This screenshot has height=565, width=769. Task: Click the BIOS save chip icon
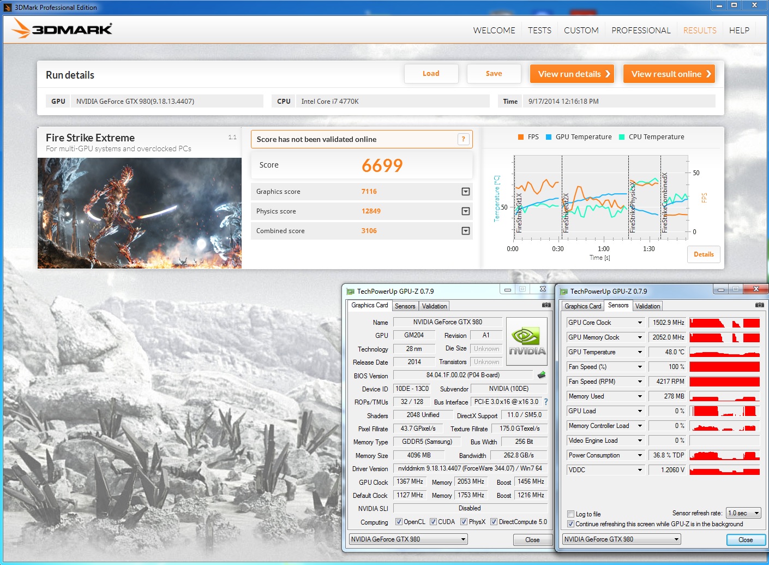[x=541, y=375]
